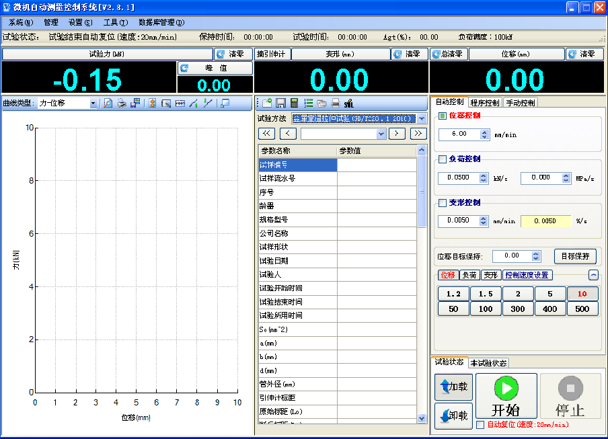Image resolution: width=608 pixels, height=439 pixels.
Task: Open the calculator icon in parameter toolbar
Action: pos(295,104)
